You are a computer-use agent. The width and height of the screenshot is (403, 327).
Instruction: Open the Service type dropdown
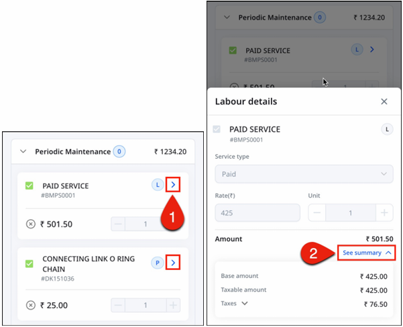(x=304, y=174)
